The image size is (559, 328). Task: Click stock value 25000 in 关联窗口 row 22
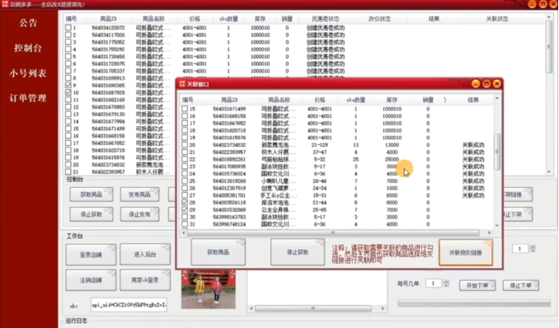[392, 159]
